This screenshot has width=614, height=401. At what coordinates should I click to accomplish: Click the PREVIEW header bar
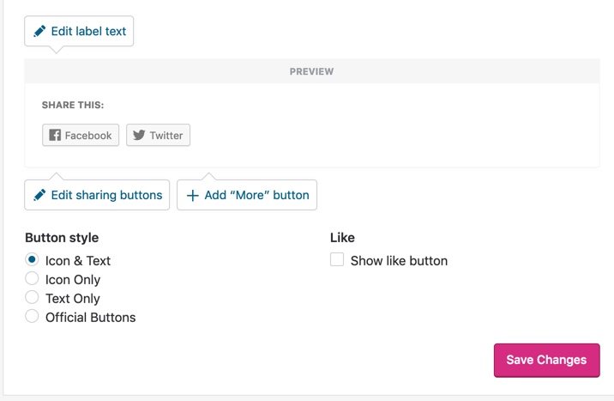tap(311, 71)
